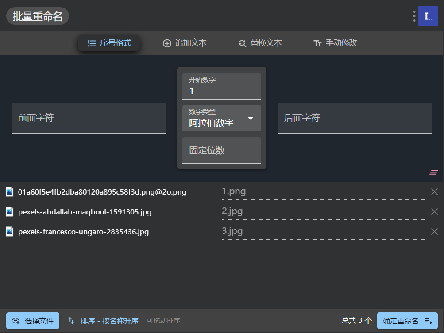Viewport: 444px width, 333px height.
Task: Focus the 开始数字 field
Action: point(222,86)
